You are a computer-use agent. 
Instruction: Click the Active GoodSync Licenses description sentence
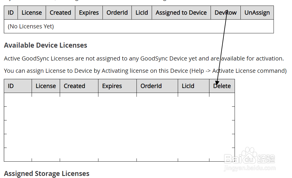click(144, 58)
